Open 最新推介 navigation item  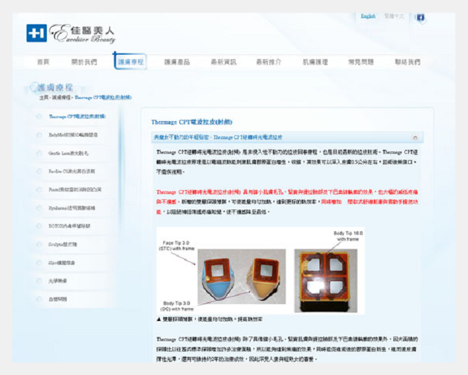coord(268,62)
